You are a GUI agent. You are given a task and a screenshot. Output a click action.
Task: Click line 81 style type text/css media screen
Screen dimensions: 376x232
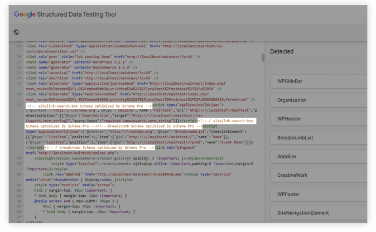pos(74,185)
